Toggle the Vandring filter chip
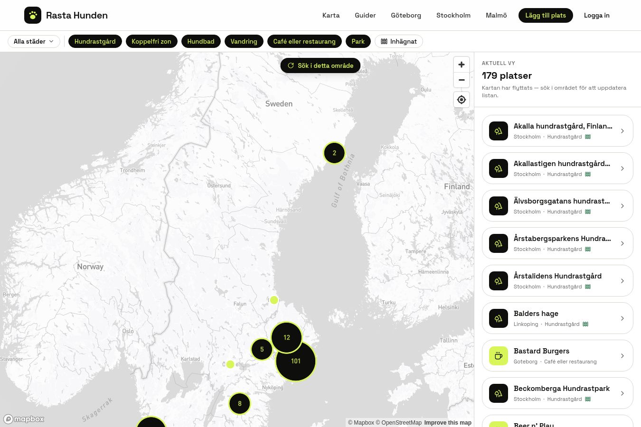This screenshot has width=641, height=427. [x=244, y=41]
